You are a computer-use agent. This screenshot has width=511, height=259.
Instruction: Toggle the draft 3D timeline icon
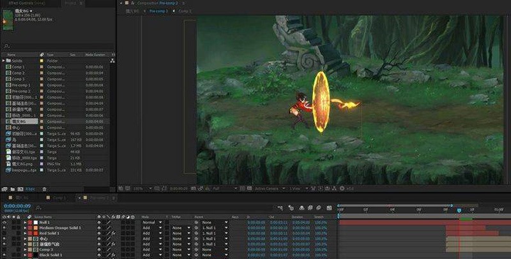(x=291, y=207)
